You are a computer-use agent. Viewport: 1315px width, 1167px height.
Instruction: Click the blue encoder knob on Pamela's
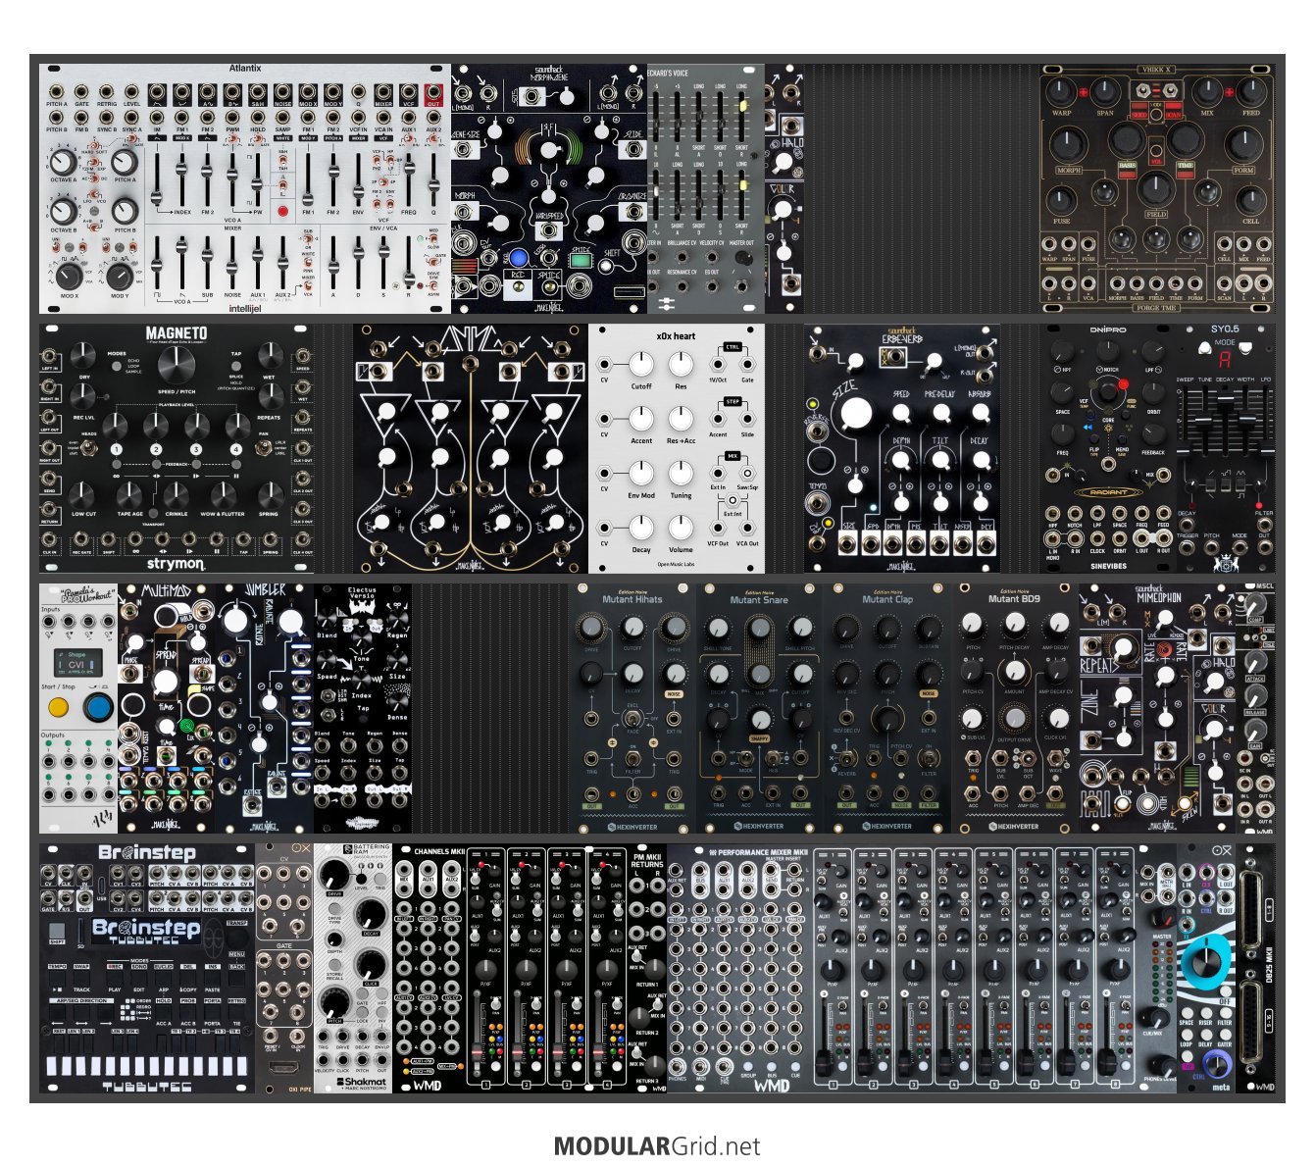tap(97, 705)
